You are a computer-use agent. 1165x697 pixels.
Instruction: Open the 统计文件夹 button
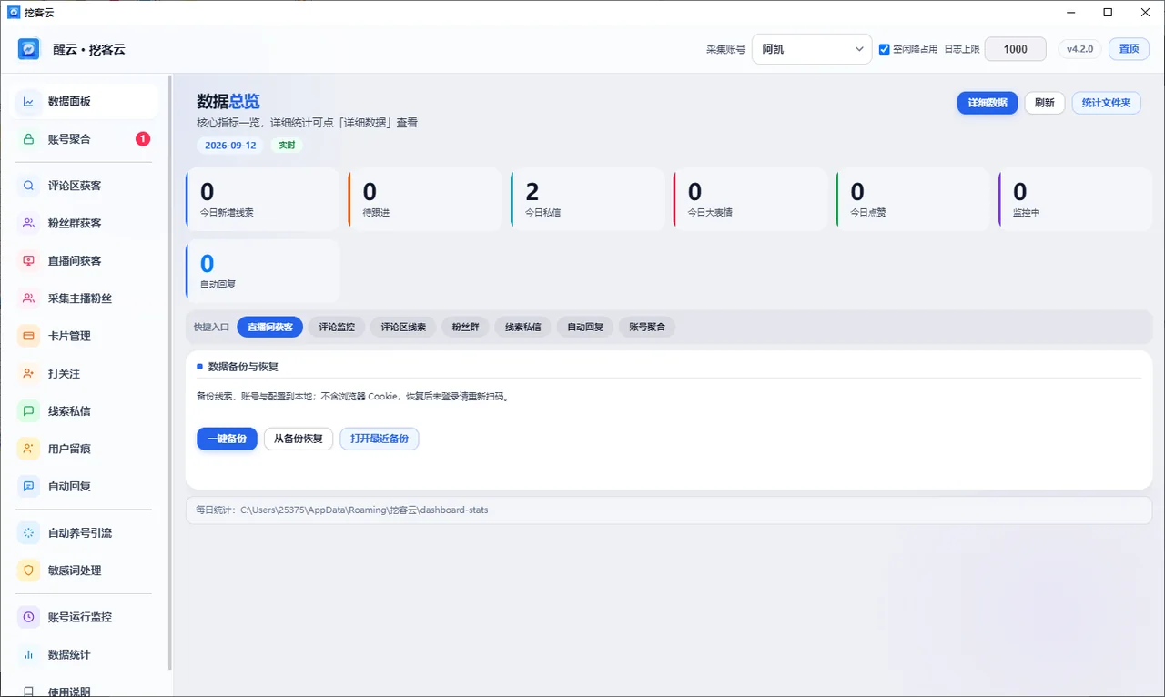pyautogui.click(x=1106, y=103)
